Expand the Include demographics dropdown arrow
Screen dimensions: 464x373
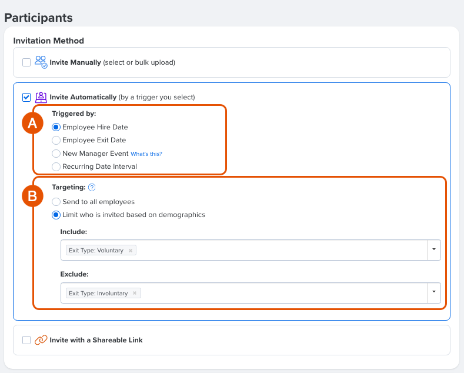pyautogui.click(x=433, y=249)
